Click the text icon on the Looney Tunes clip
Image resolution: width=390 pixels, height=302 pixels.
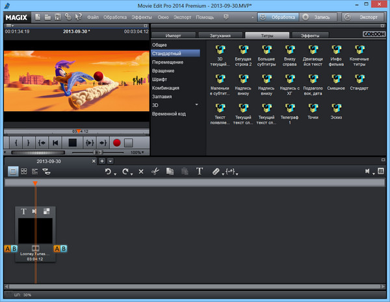(24, 211)
